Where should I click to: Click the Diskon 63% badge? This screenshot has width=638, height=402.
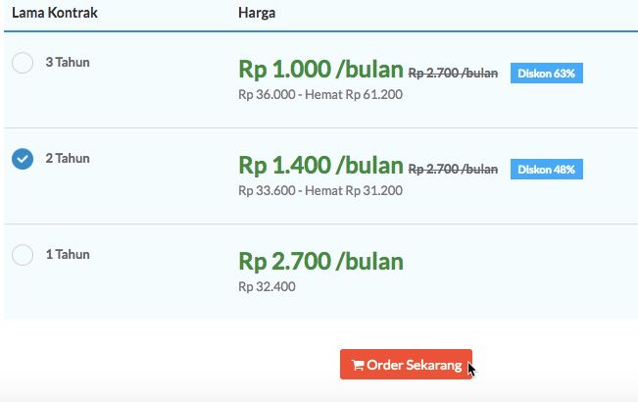pos(547,74)
